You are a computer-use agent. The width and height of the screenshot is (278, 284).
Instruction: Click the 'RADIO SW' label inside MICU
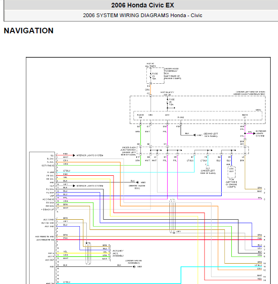pos(140,116)
